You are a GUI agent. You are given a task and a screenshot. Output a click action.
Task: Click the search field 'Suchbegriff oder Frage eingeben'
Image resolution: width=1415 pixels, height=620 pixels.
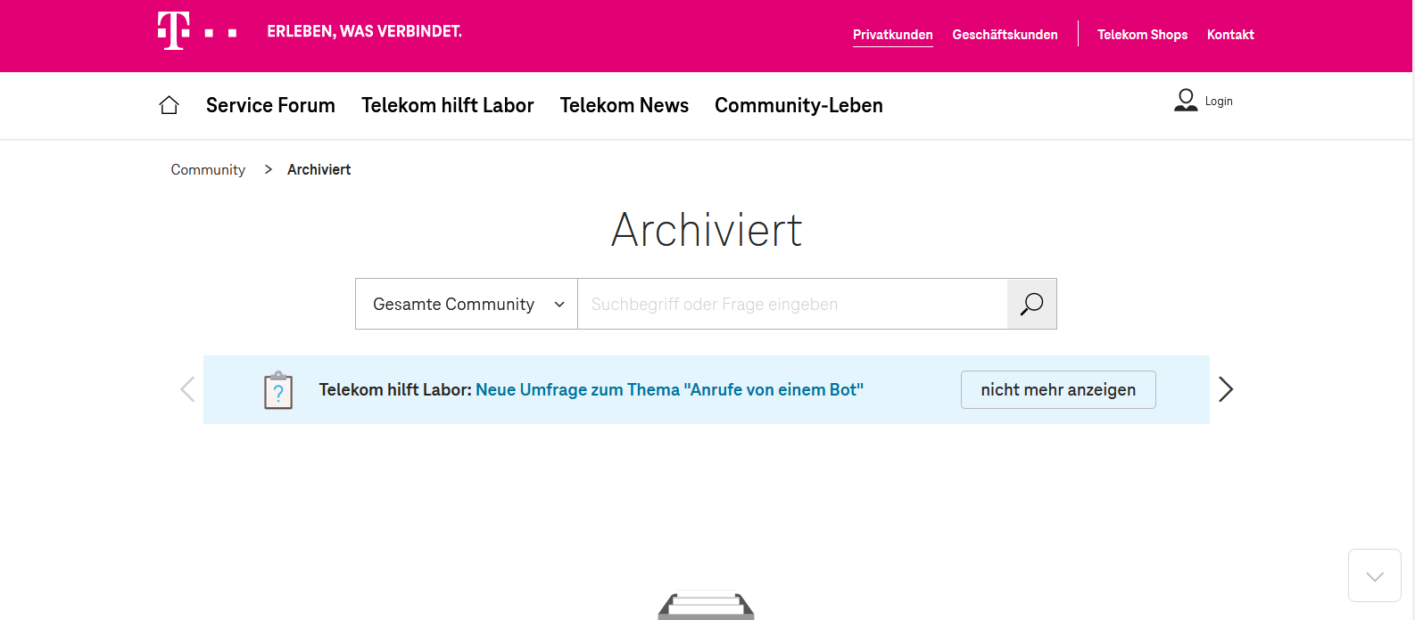pyautogui.click(x=792, y=304)
